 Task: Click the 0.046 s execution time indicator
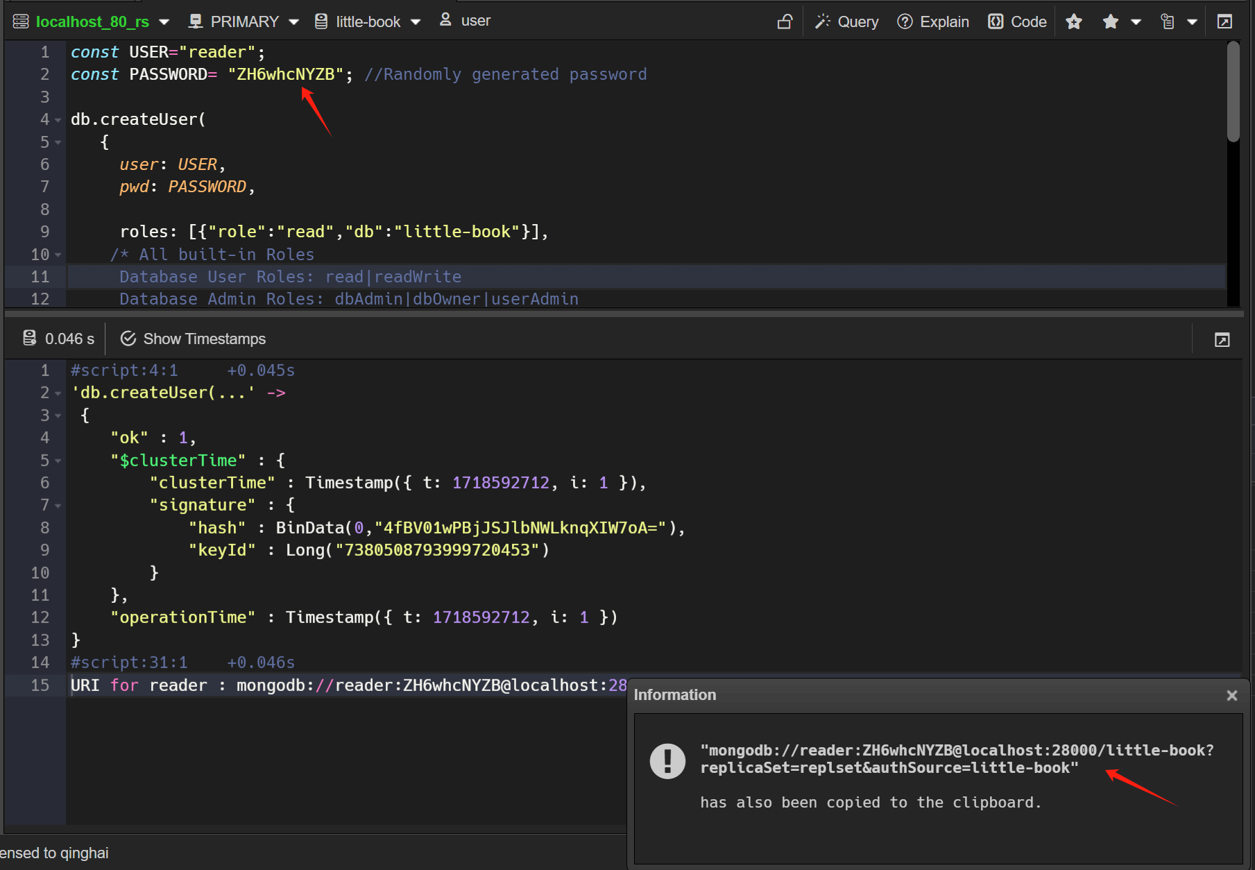click(x=59, y=339)
